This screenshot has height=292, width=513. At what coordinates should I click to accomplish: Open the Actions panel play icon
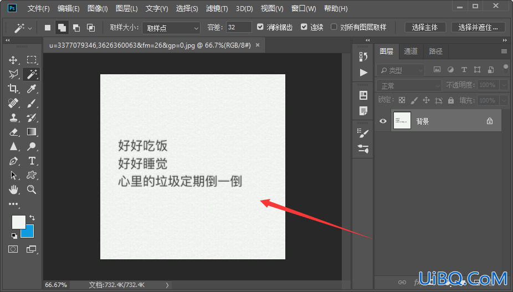point(363,73)
